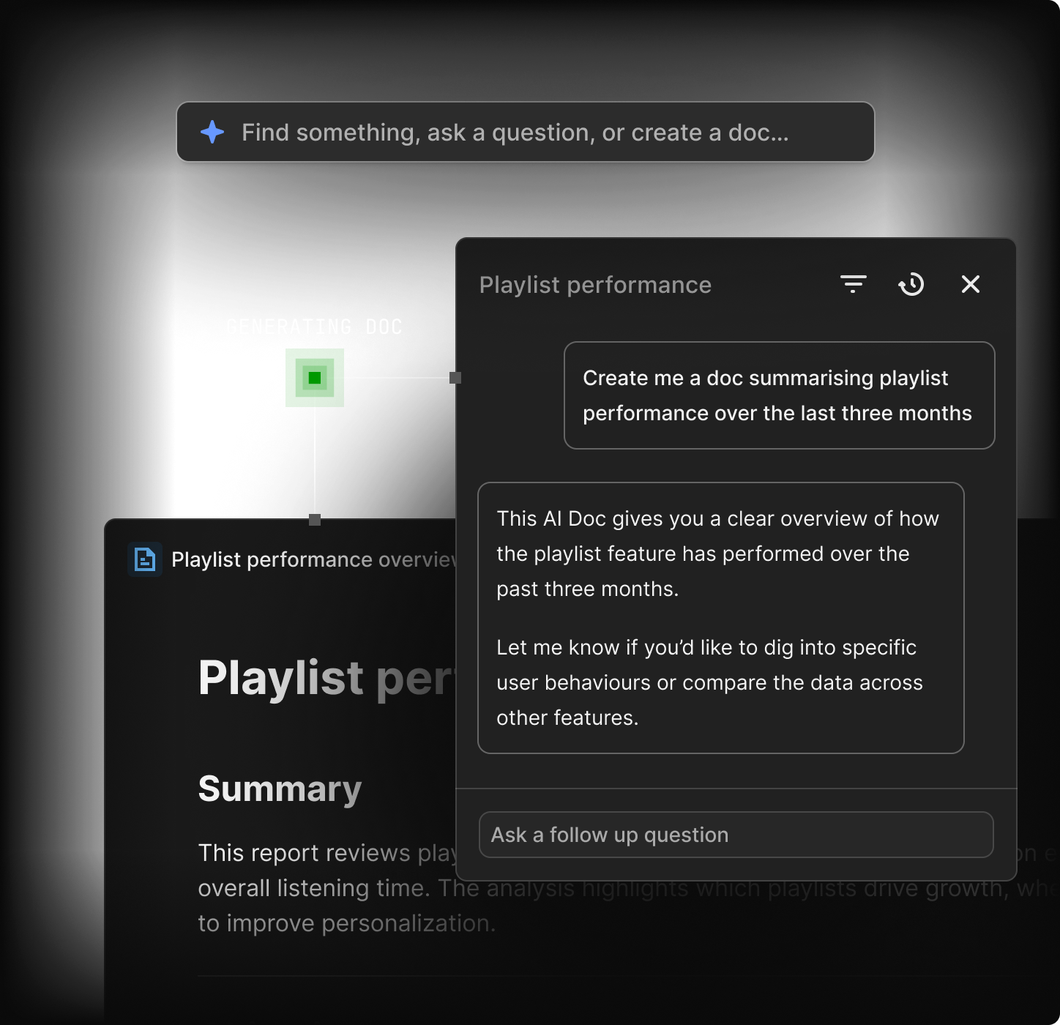Click the grey handle right of the green square
This screenshot has height=1025, width=1060.
click(455, 378)
